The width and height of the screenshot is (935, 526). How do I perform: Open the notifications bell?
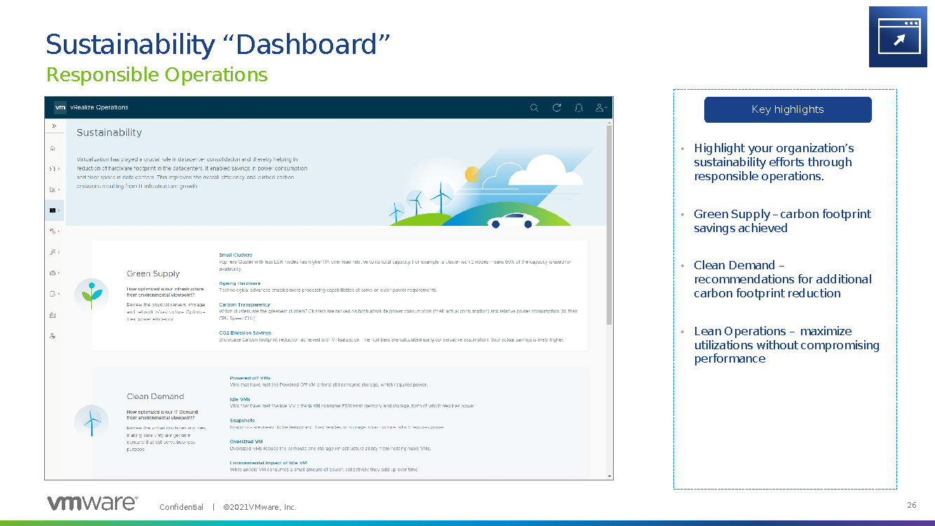(579, 108)
